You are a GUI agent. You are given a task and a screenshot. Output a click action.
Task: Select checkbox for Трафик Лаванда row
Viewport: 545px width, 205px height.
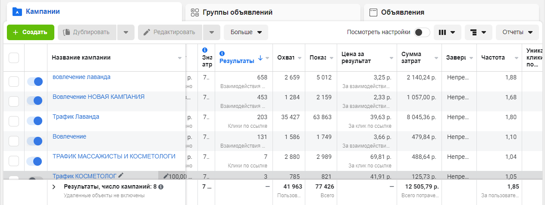[14, 121]
